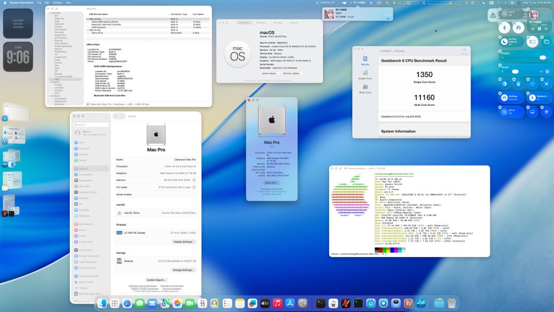The image size is (554, 312).
Task: Open Reminders from the Dock
Action: tap(228, 303)
